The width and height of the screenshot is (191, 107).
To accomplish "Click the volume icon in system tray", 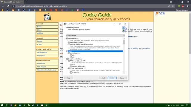I will [174, 105].
